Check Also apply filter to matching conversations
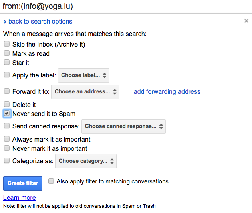 [51, 181]
